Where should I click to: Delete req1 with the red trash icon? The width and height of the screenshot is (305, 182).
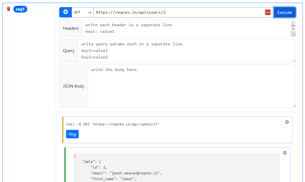click(x=8, y=9)
